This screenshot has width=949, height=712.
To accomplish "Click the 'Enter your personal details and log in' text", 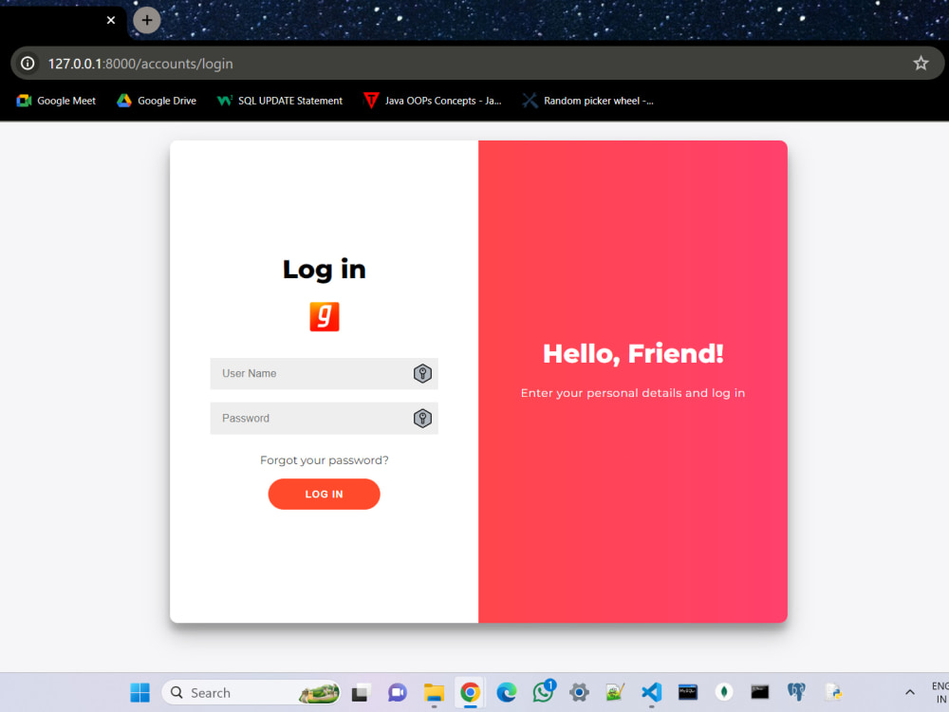I will pyautogui.click(x=633, y=393).
